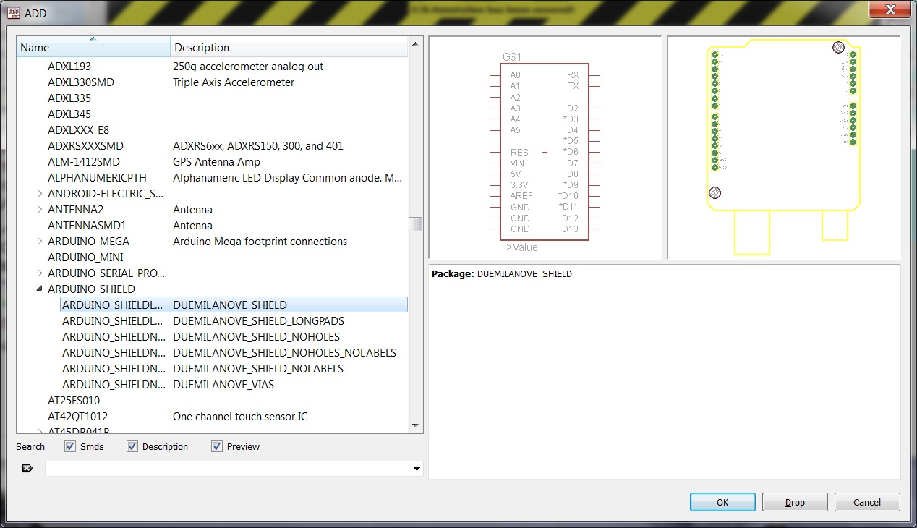The width and height of the screenshot is (917, 528).
Task: Select the ADXL345 list entry
Action: (x=69, y=114)
